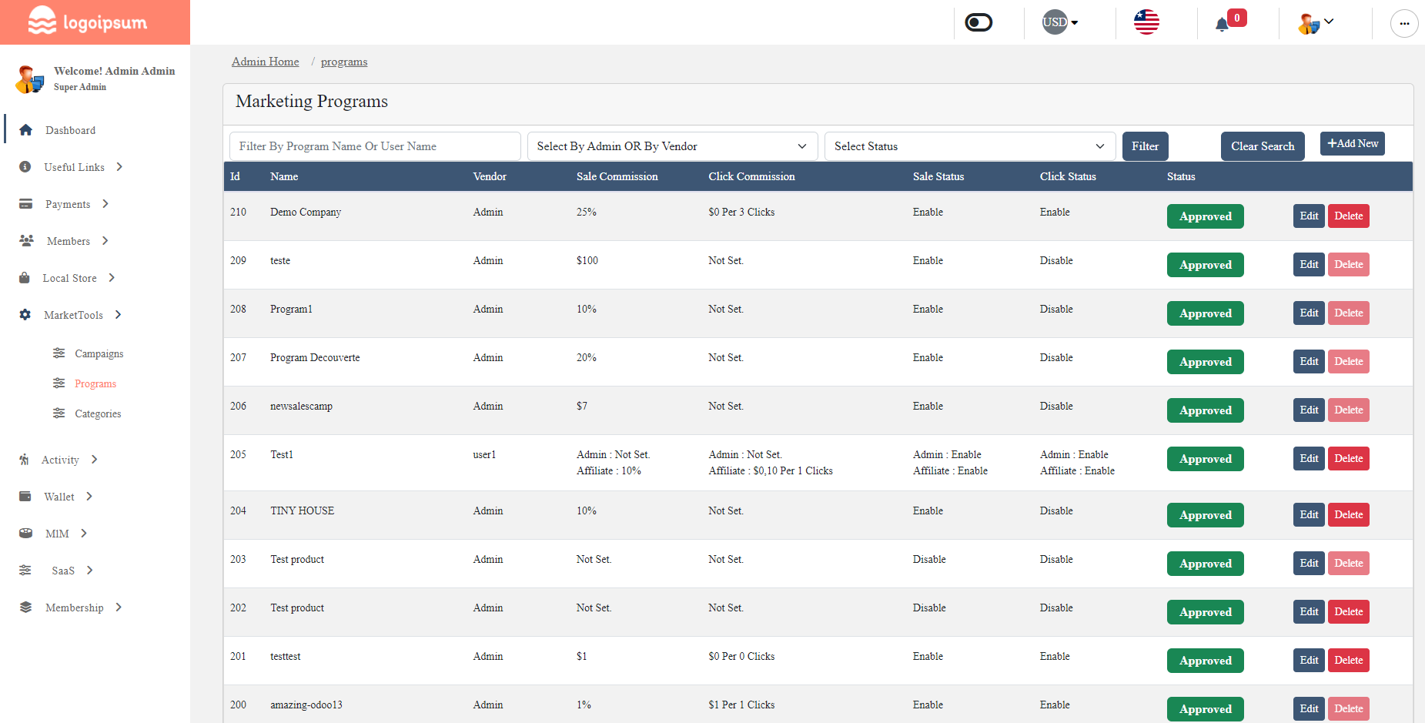
Task: Open the Activity section icon
Action: [x=25, y=460]
